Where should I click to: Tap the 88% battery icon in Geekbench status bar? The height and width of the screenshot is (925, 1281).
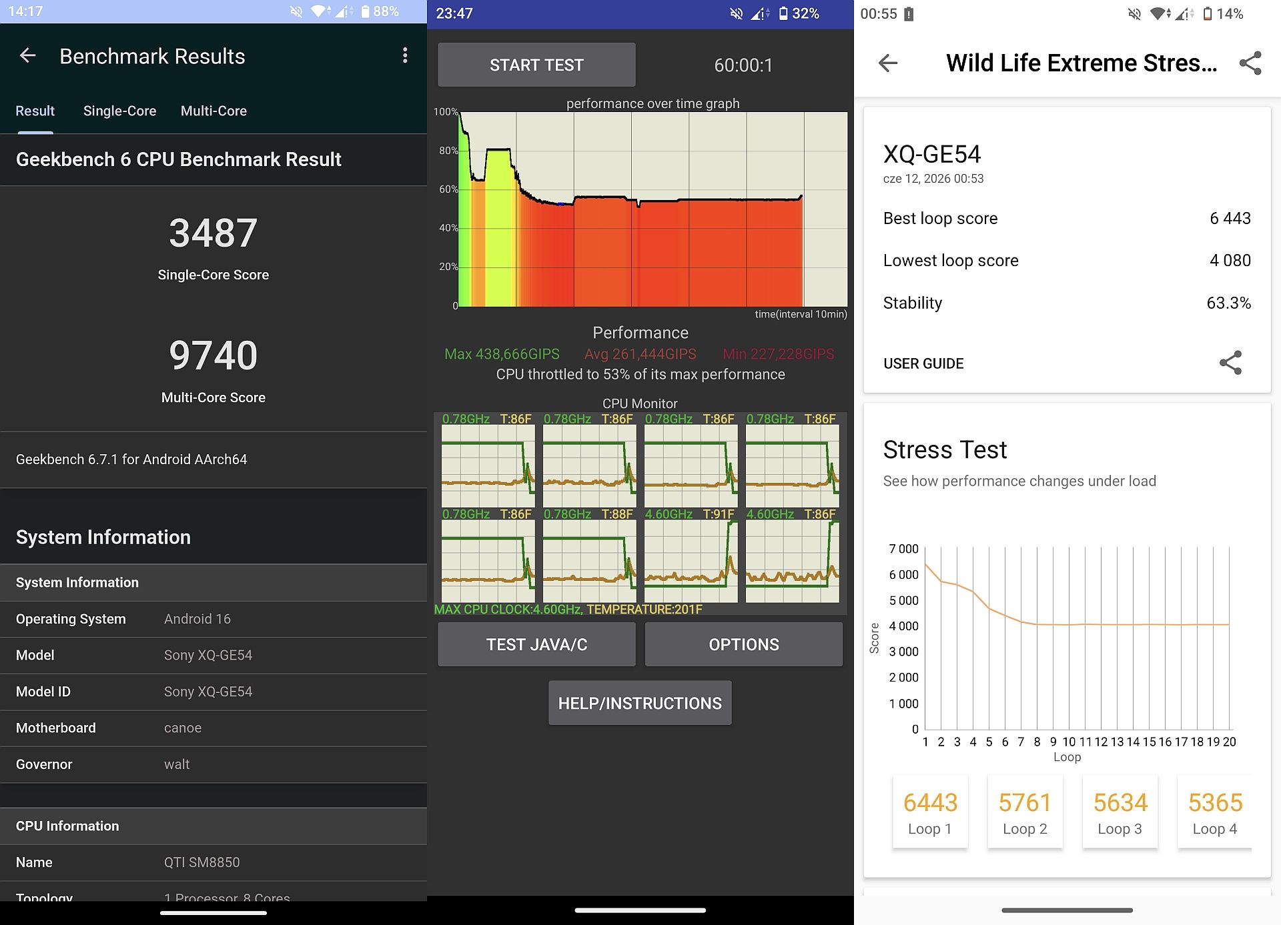(366, 12)
